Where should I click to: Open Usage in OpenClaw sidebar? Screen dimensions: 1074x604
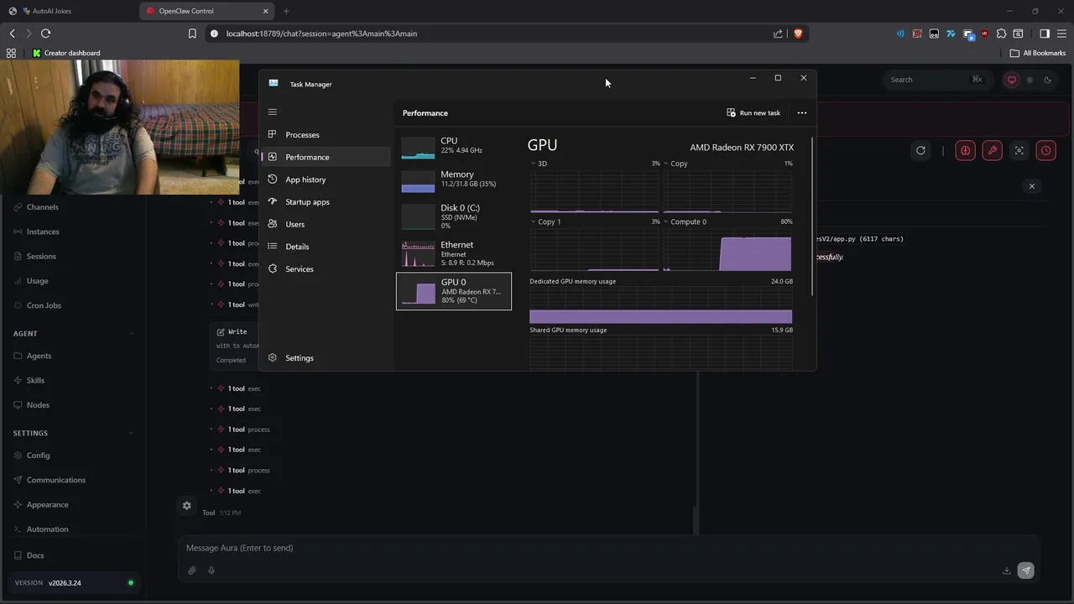pos(74,281)
